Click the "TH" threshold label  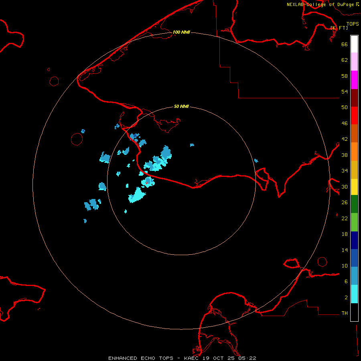click(x=345, y=313)
